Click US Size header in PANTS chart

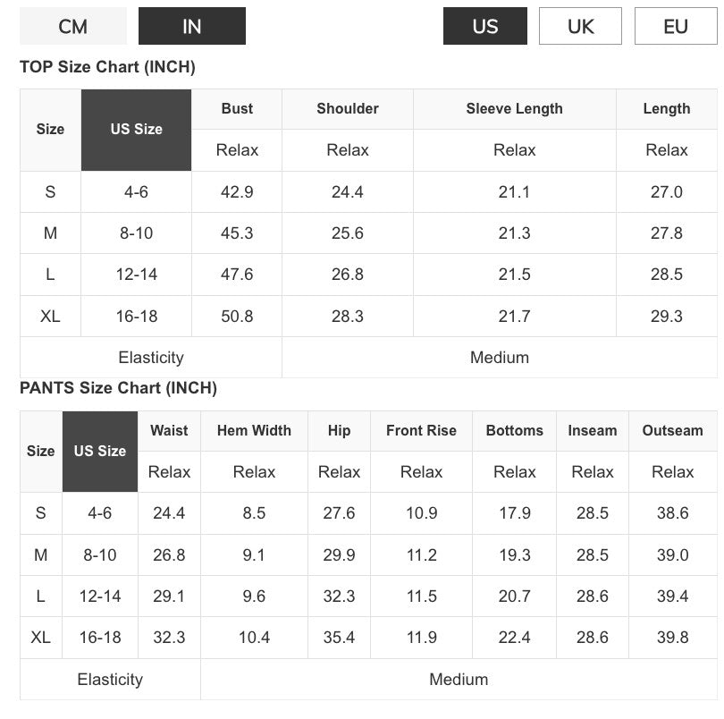click(100, 451)
